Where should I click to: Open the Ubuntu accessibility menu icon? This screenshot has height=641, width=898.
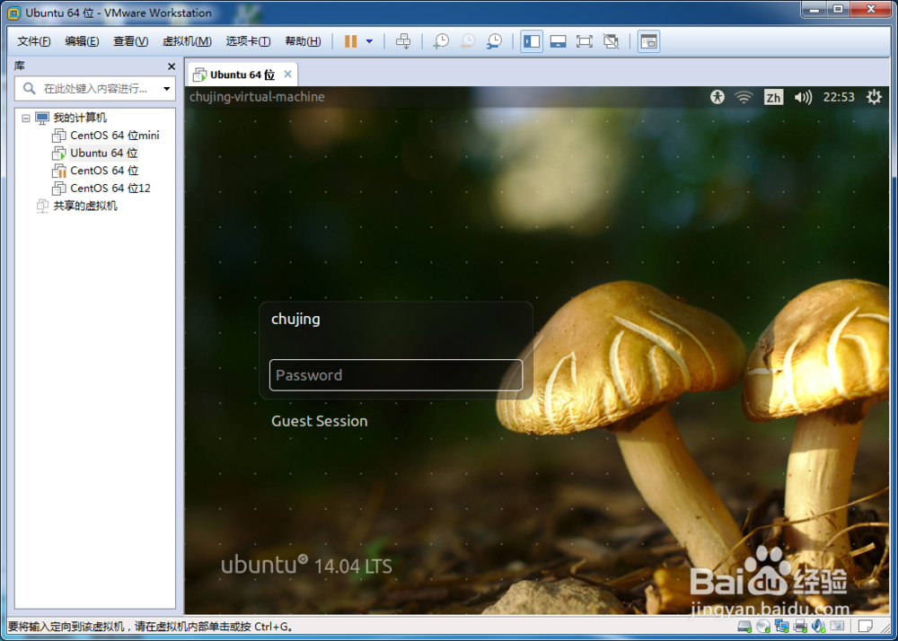coord(718,97)
